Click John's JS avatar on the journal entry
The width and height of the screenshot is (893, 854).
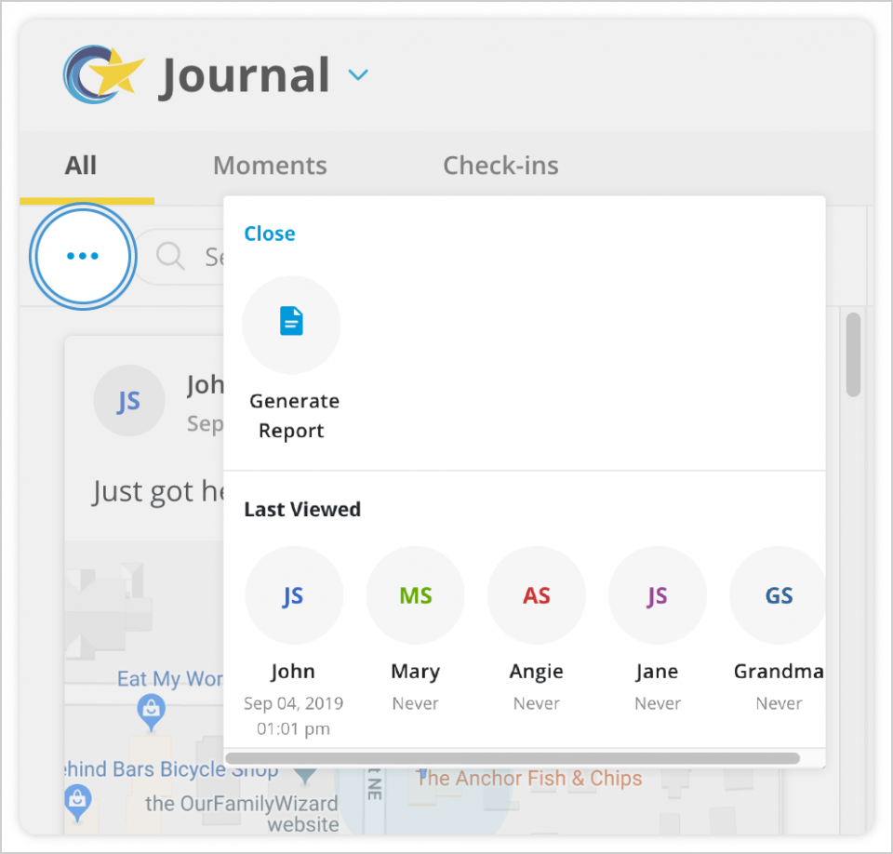click(x=129, y=400)
